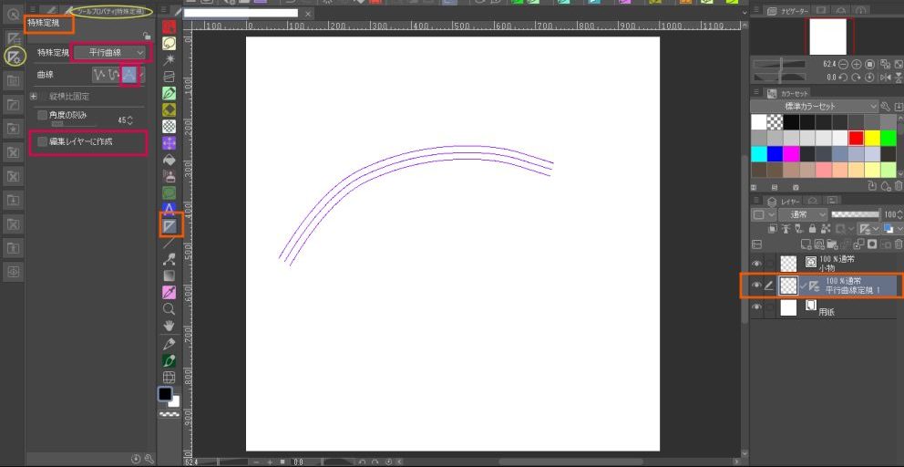Open the 特殊定規 type dropdown (平行曲線)
The height and width of the screenshot is (467, 904).
tap(108, 54)
